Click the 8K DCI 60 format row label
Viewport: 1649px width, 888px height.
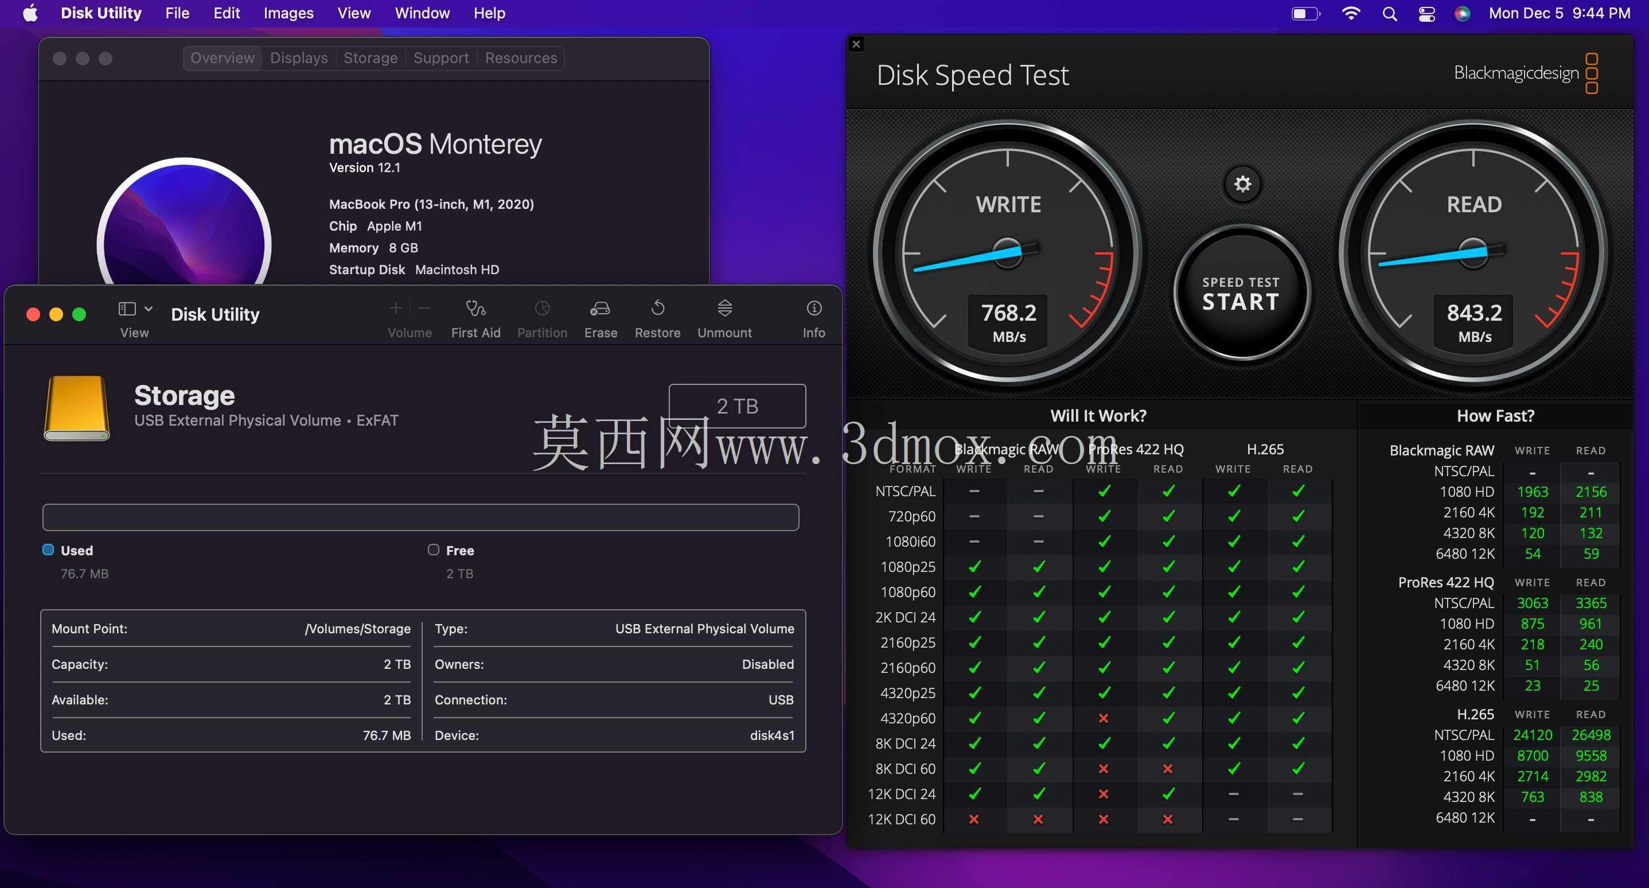pyautogui.click(x=905, y=769)
